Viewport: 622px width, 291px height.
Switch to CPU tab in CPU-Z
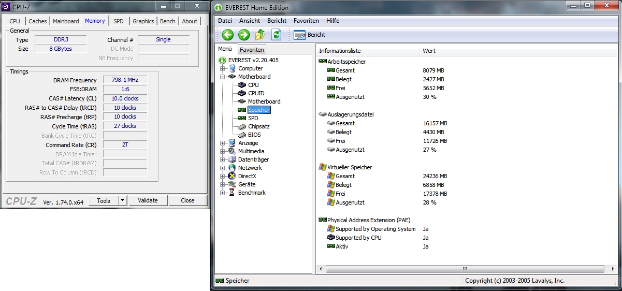[x=15, y=21]
